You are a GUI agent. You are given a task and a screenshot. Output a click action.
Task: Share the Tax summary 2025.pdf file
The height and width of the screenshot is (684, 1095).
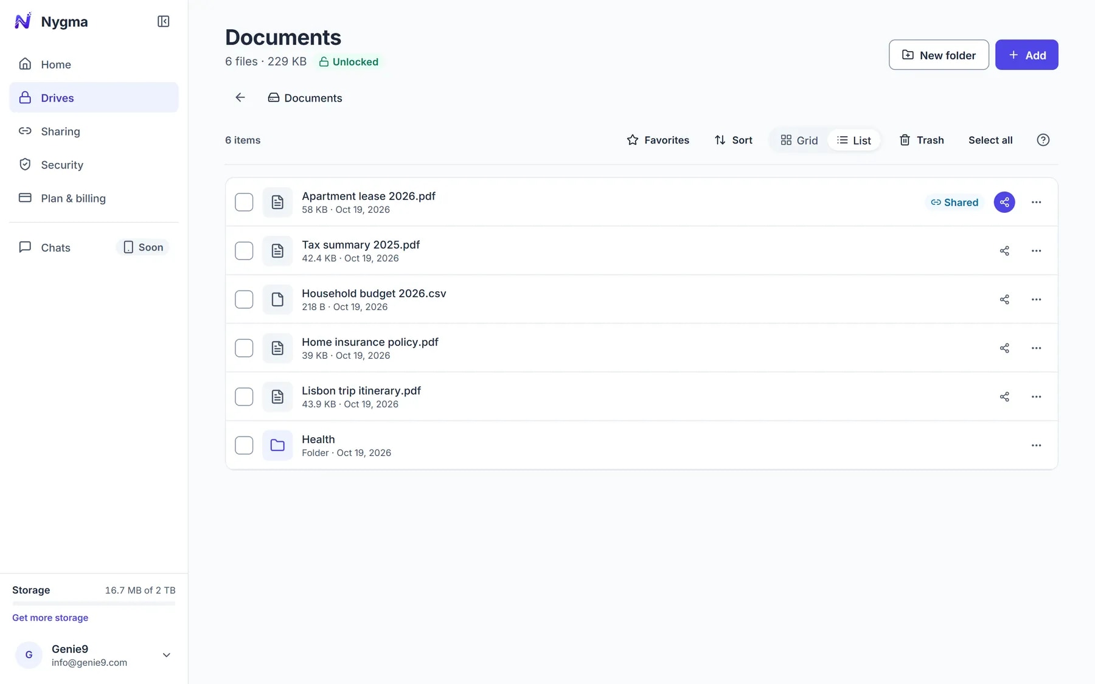click(x=1004, y=250)
